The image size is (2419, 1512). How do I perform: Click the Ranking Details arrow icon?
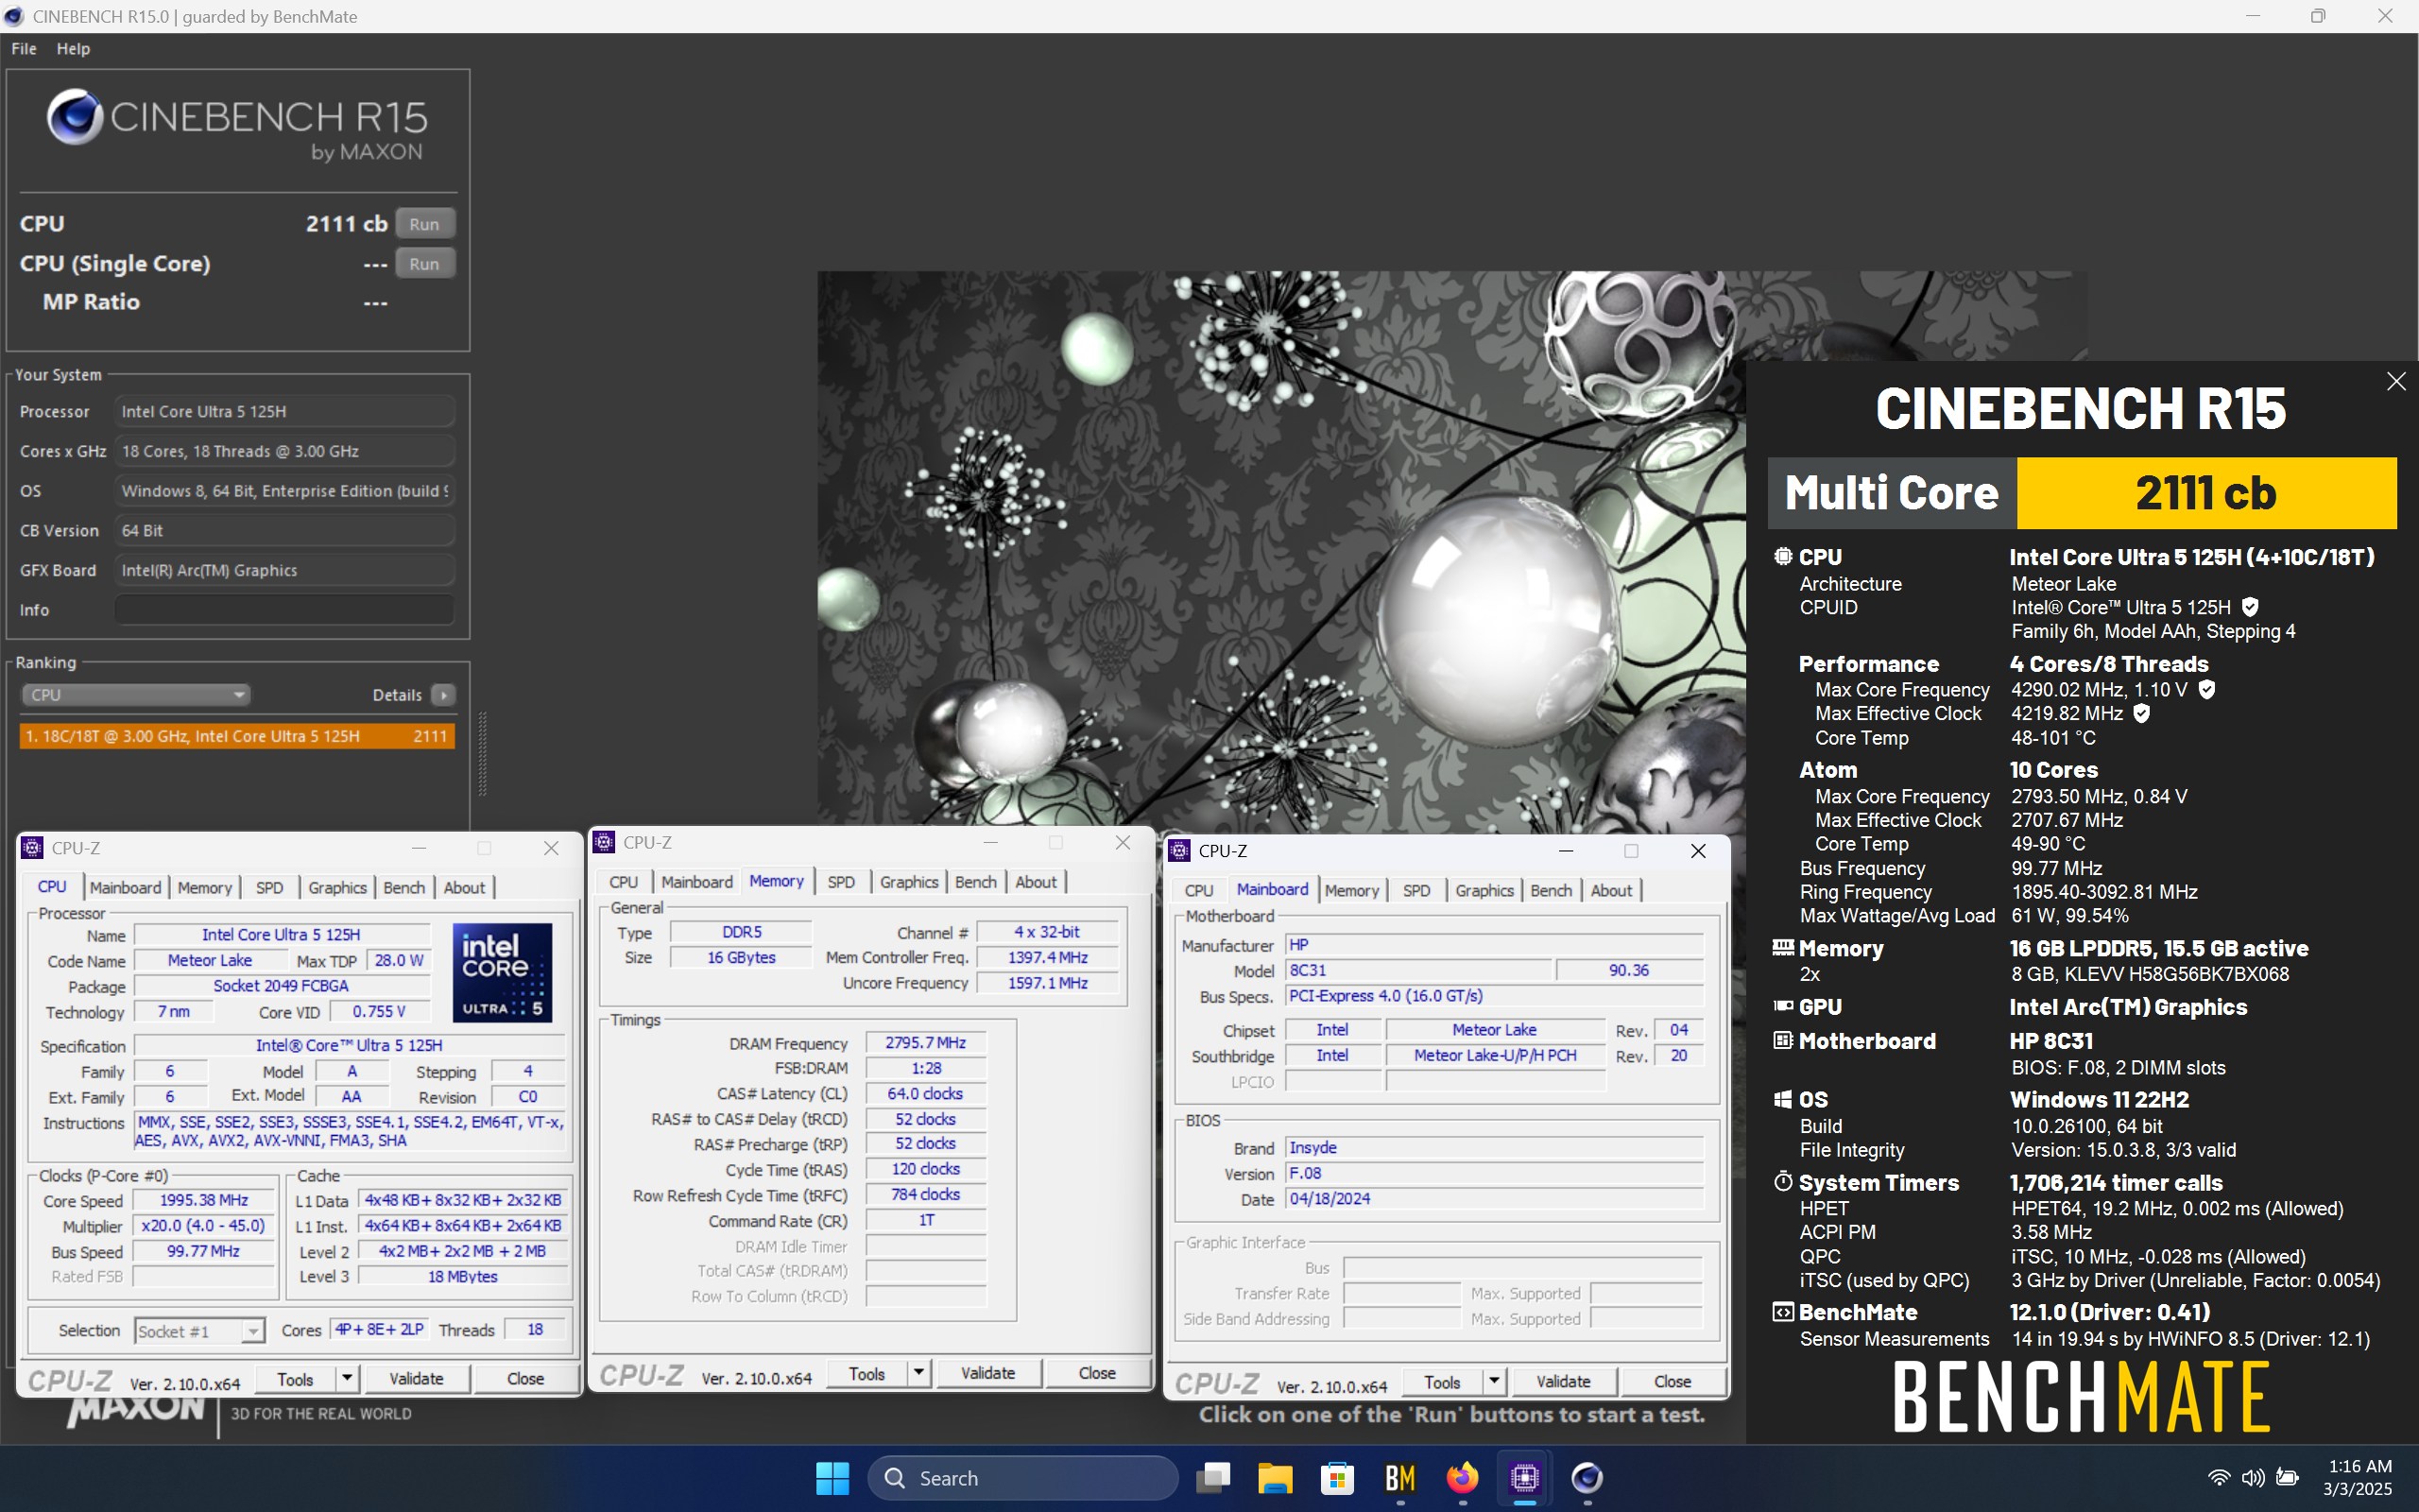[x=444, y=694]
